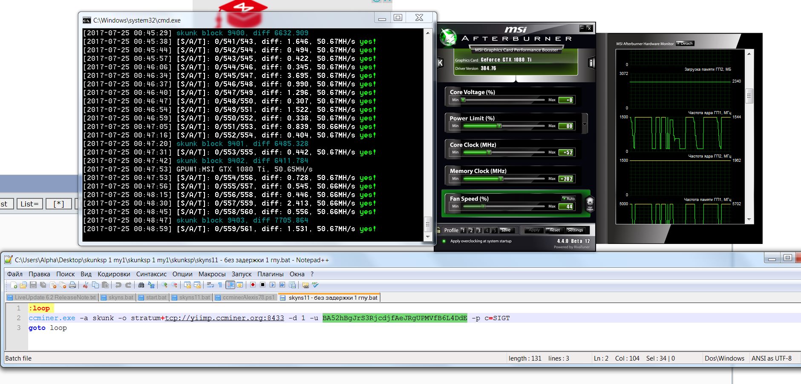Toggle Auto fan speed in Afterburner
Screen dimensions: 801x384
[569, 198]
